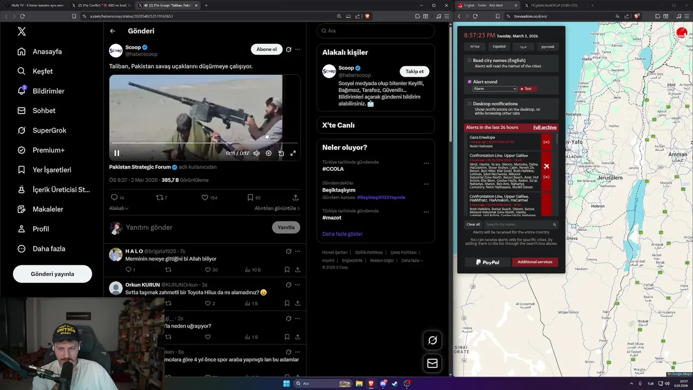Open Pakistan Strategic Forum profile link

point(140,167)
